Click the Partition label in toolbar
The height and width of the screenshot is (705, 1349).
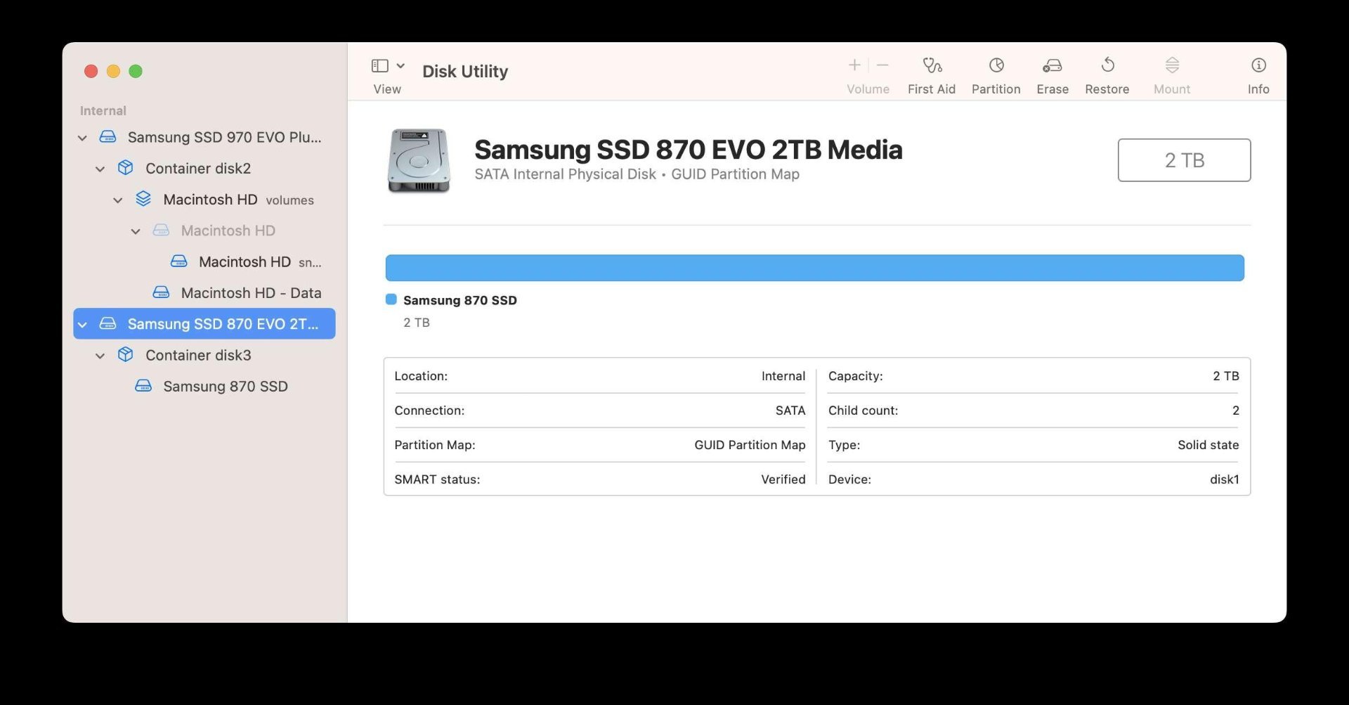pos(996,89)
